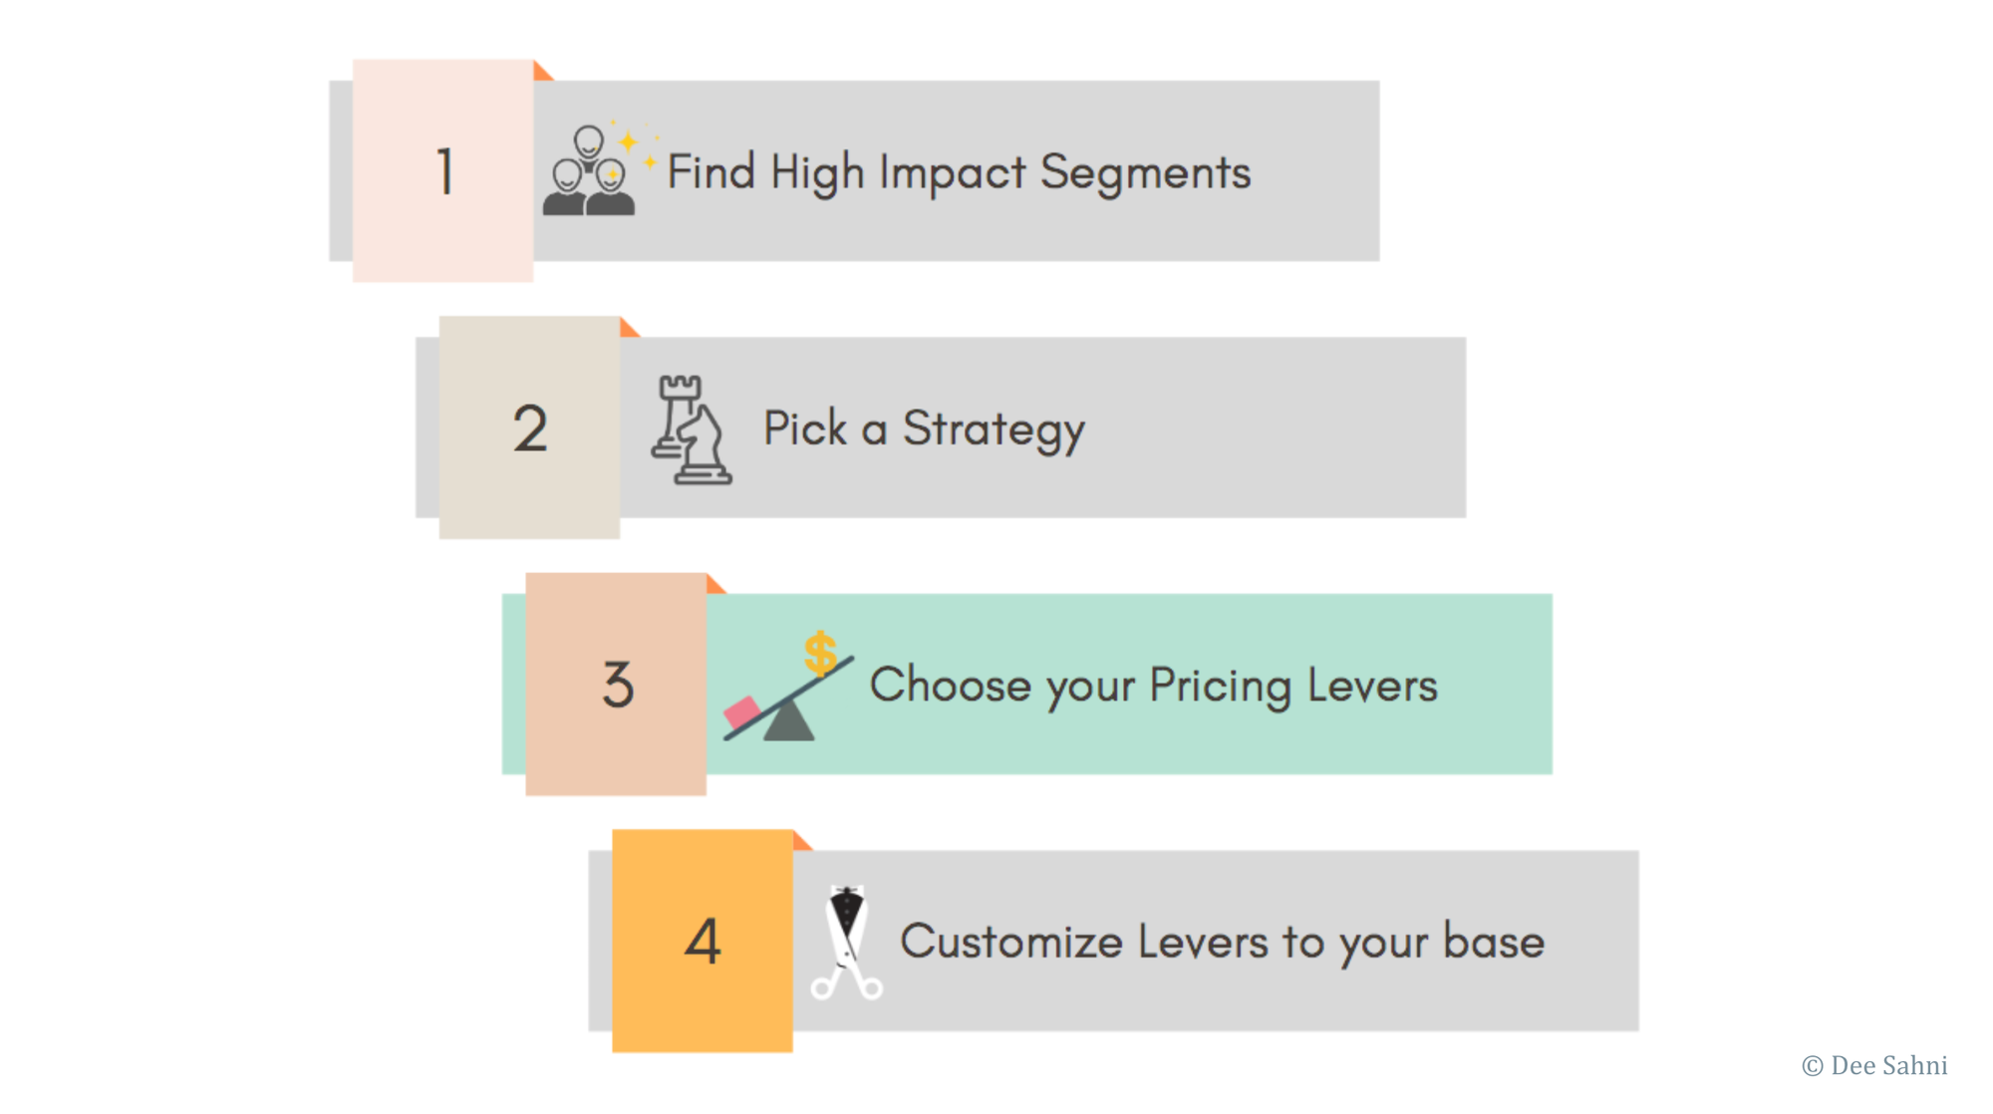Click the people group icon with sparkles

(x=595, y=170)
